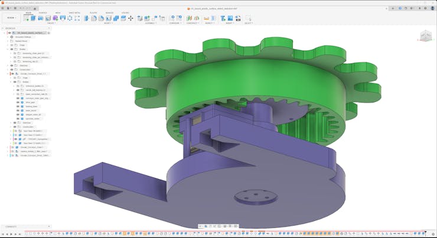Select the Extrude tool in Create group
437x238 pixels.
click(x=34, y=18)
